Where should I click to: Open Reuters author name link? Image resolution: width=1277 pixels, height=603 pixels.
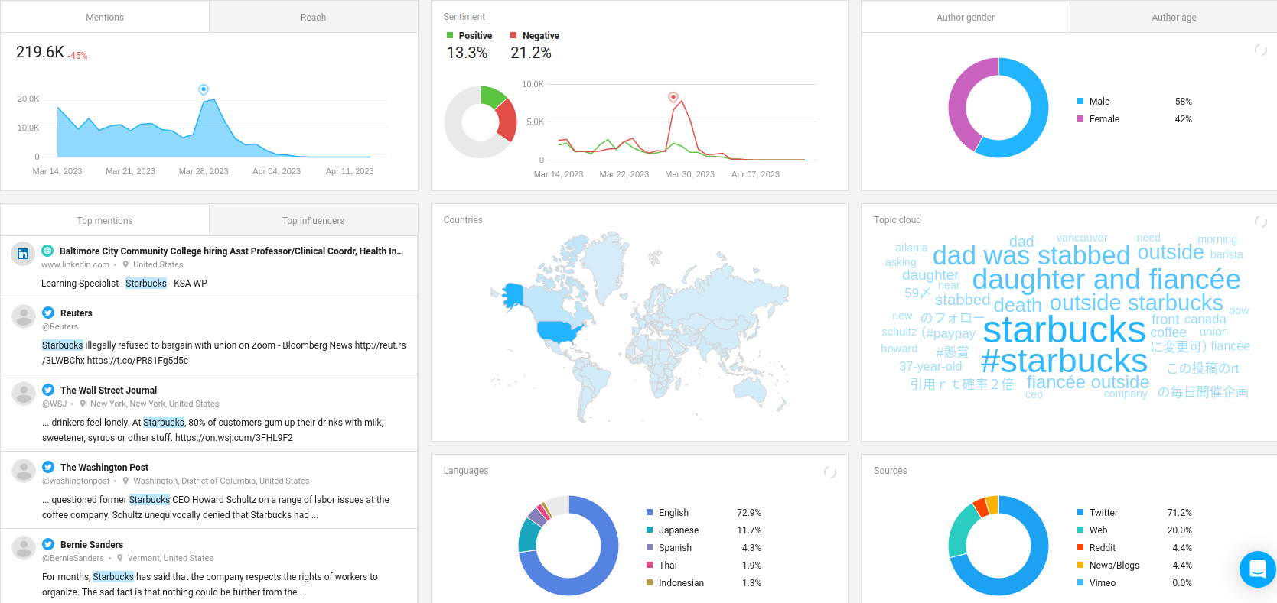(77, 313)
